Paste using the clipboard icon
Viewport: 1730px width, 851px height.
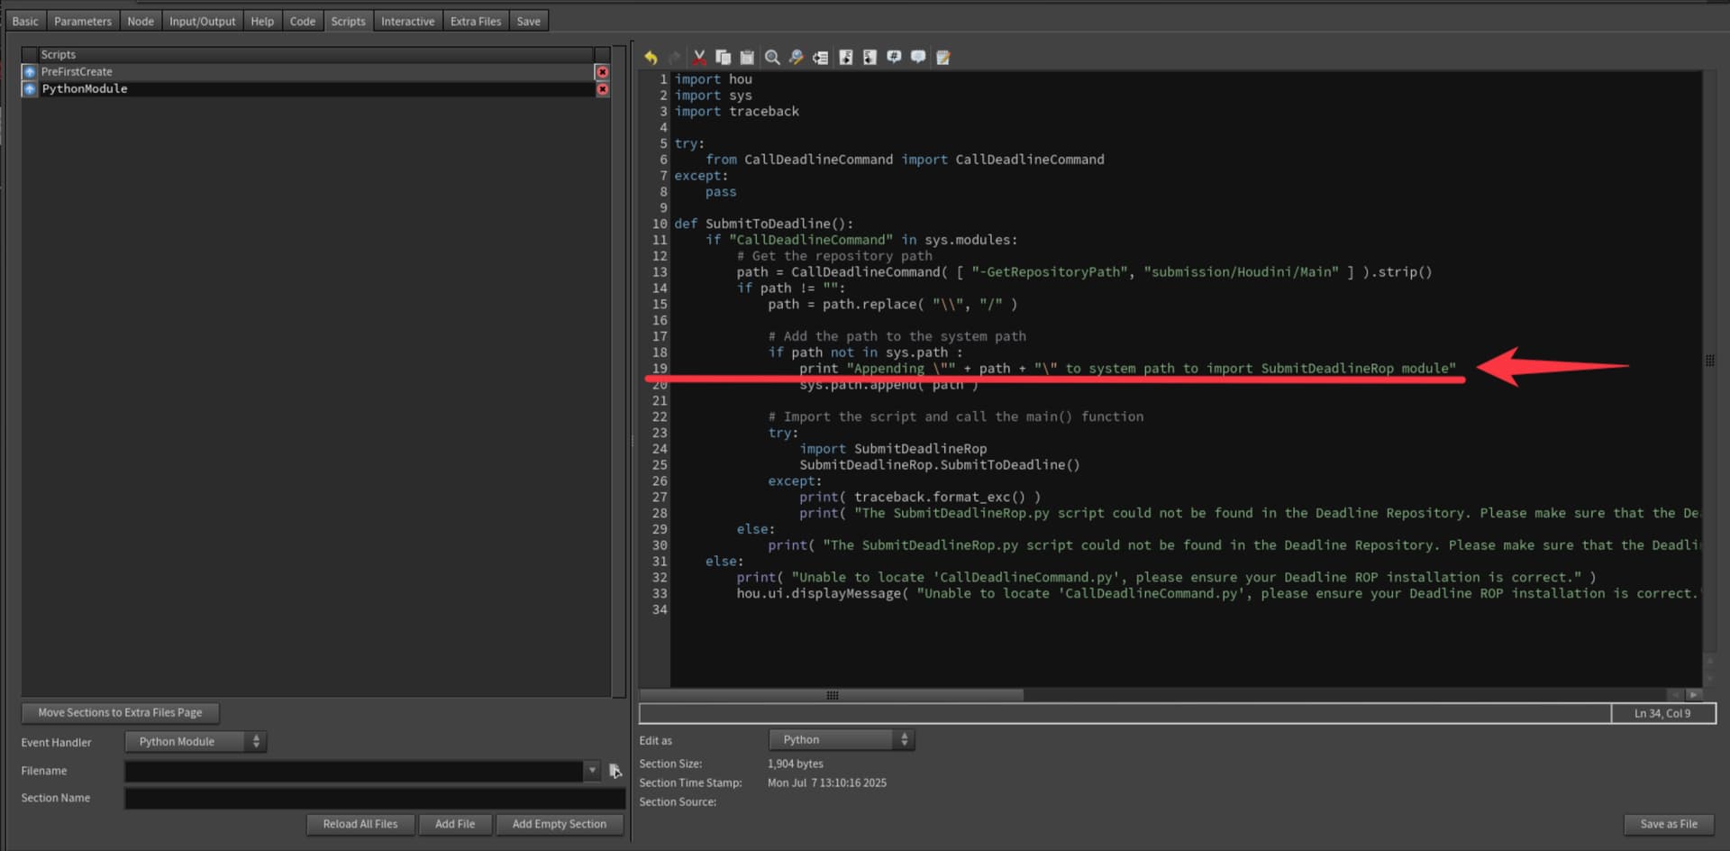(747, 58)
